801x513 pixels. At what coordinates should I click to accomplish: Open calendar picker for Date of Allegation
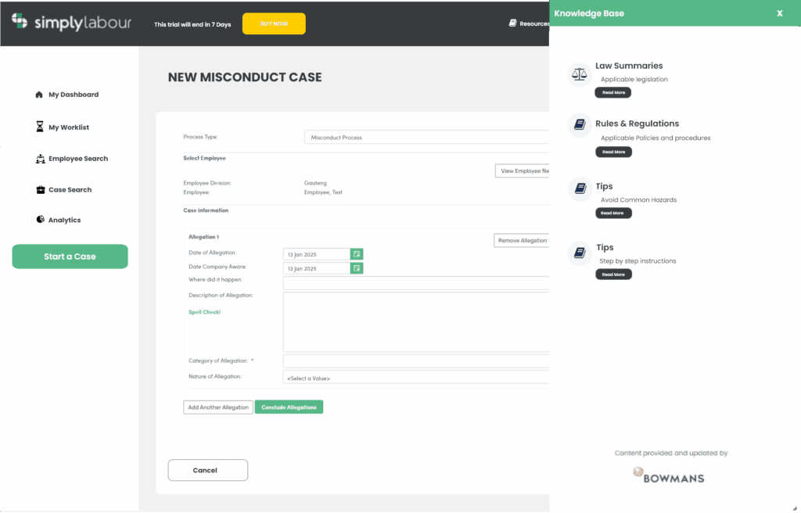[357, 254]
